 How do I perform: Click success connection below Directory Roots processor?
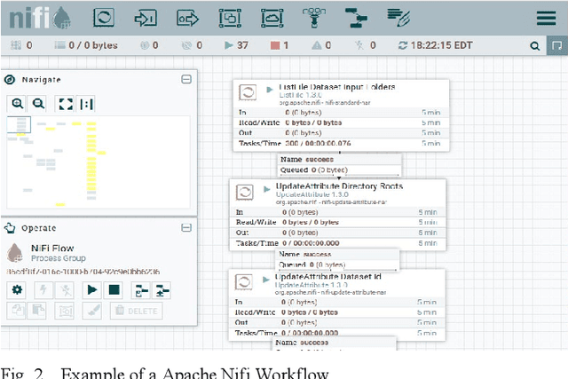pyautogui.click(x=338, y=259)
